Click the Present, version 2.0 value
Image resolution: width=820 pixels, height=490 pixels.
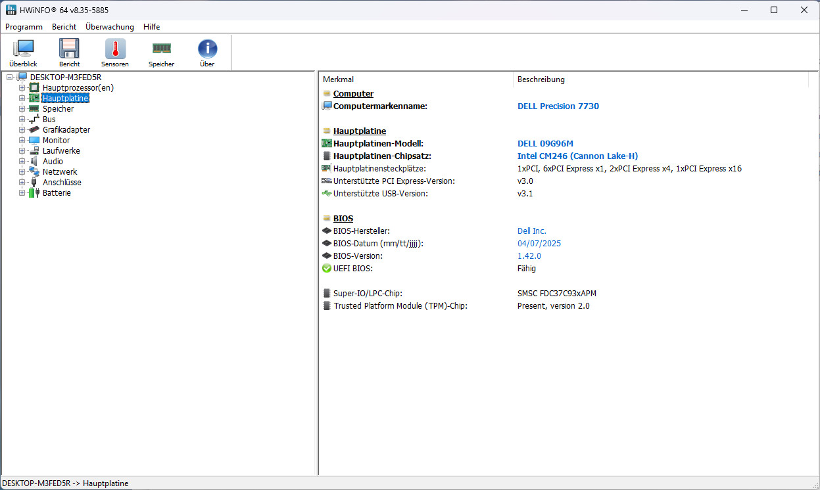point(554,306)
